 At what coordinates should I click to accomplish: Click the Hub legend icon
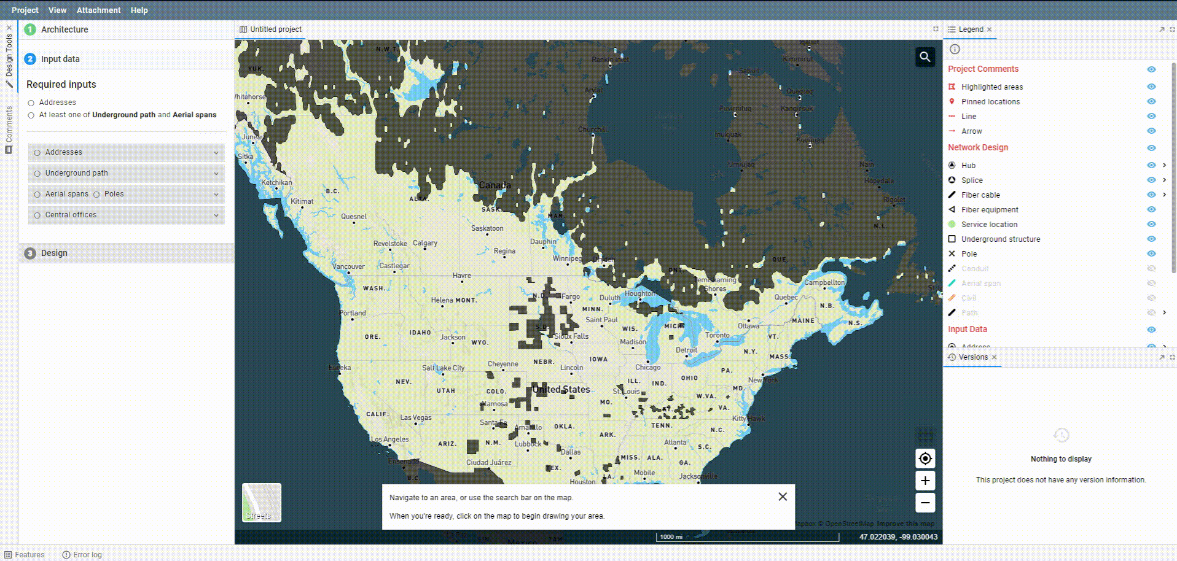[952, 165]
